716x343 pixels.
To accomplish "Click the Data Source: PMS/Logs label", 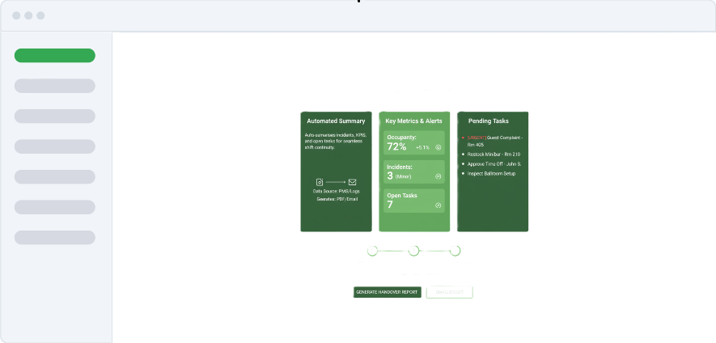I will [x=336, y=191].
